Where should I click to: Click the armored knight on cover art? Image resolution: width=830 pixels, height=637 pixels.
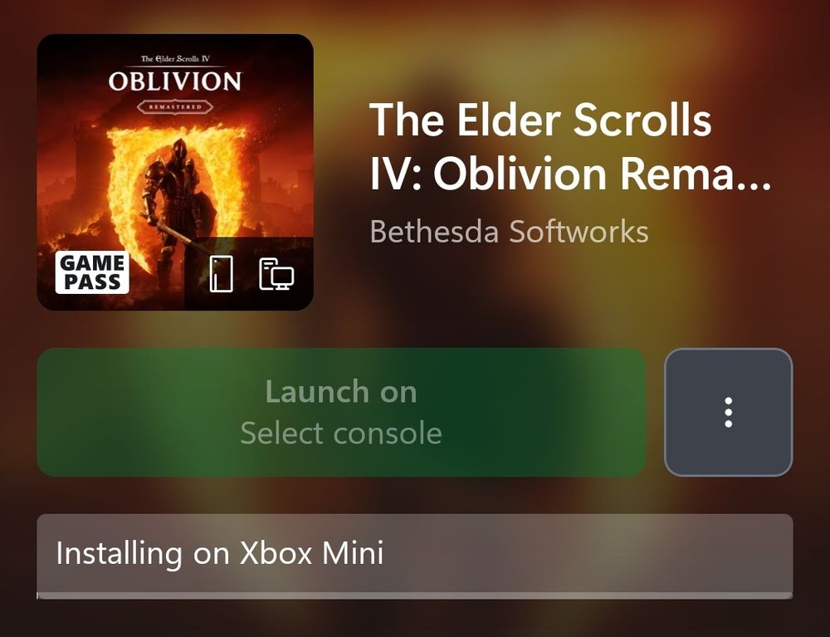(x=178, y=207)
